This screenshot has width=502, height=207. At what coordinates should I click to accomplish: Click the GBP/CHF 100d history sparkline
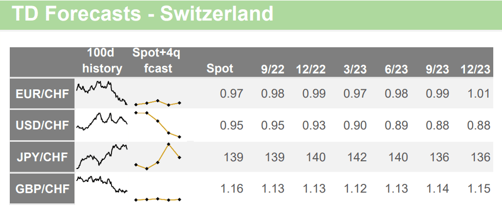[x=102, y=185]
